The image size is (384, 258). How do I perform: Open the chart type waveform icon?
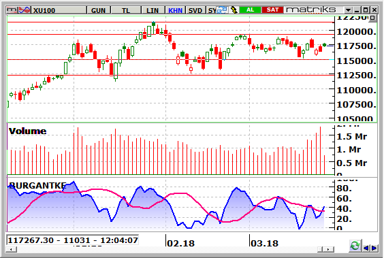(x=25, y=10)
